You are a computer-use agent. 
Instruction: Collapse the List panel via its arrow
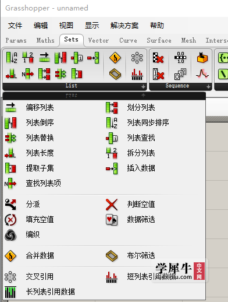(143, 87)
